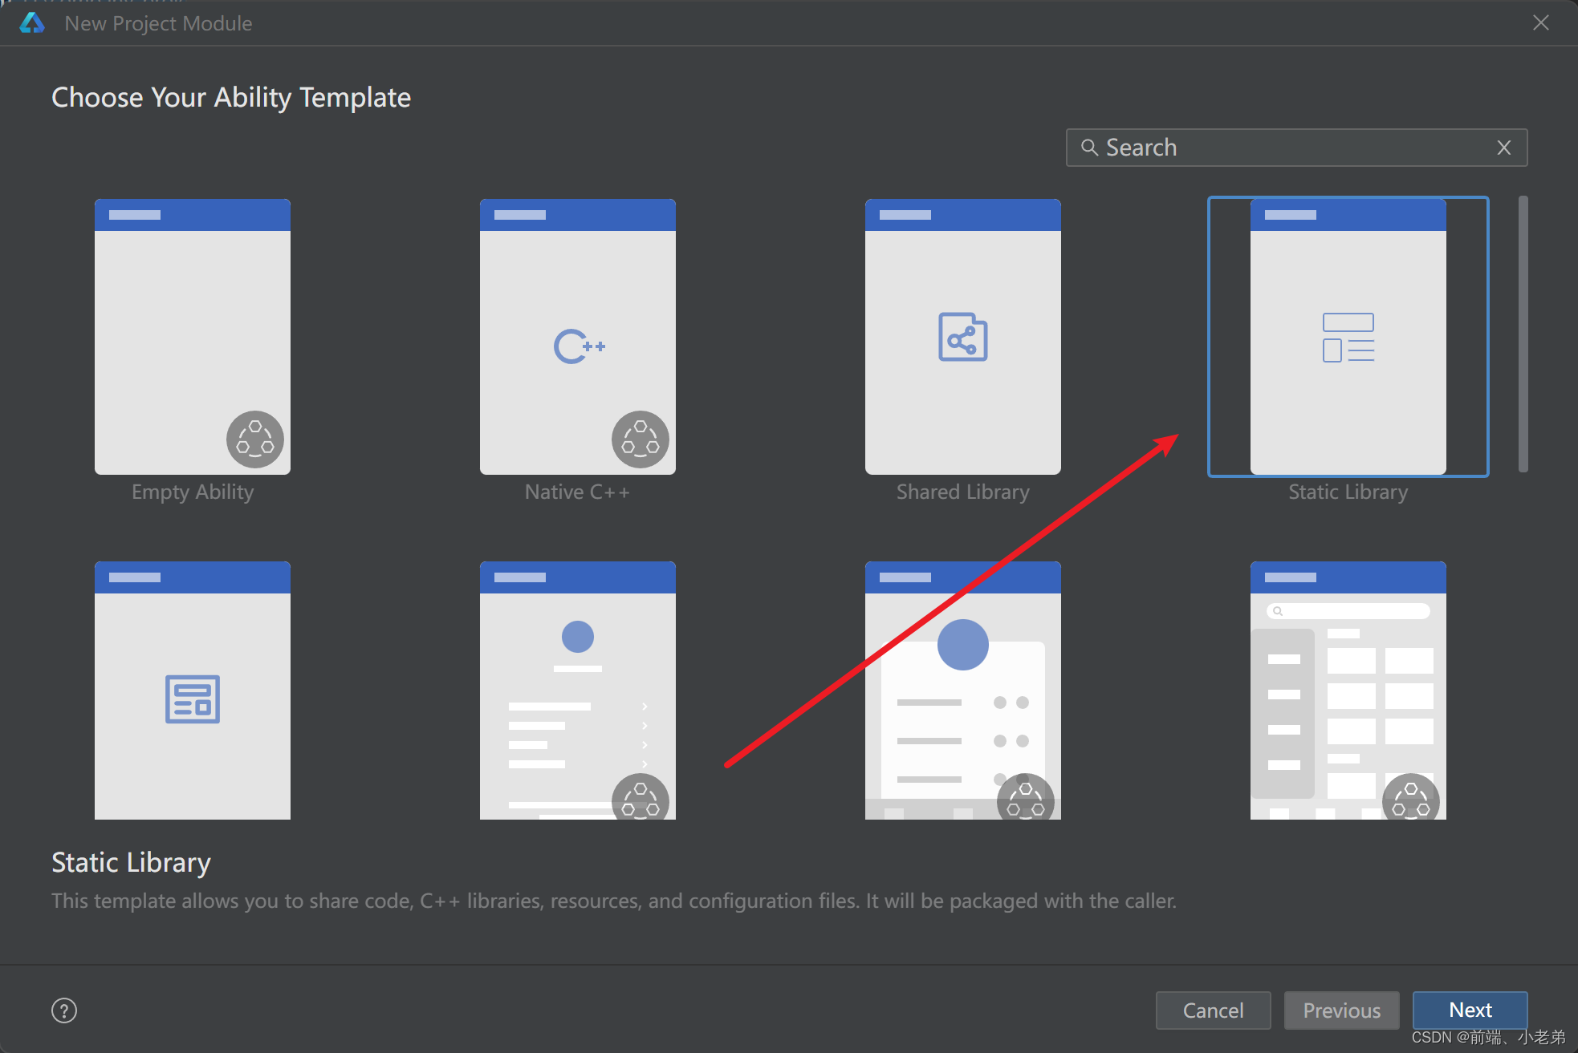This screenshot has width=1578, height=1053.
Task: Click the help question mark icon
Action: point(64,1010)
